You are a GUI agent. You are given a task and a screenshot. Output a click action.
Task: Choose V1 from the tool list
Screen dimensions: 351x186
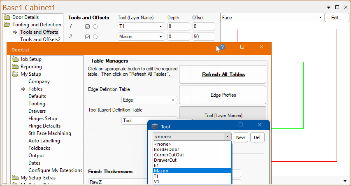pyautogui.click(x=192, y=181)
